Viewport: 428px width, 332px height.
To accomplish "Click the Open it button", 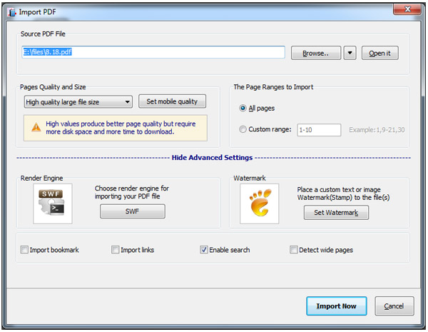I will pos(380,53).
